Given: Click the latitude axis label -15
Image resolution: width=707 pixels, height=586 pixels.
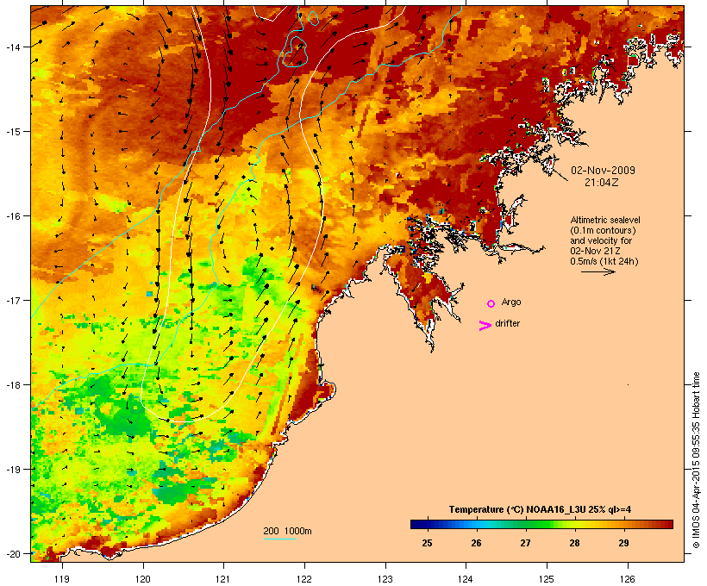Looking at the screenshot, I should (12, 132).
